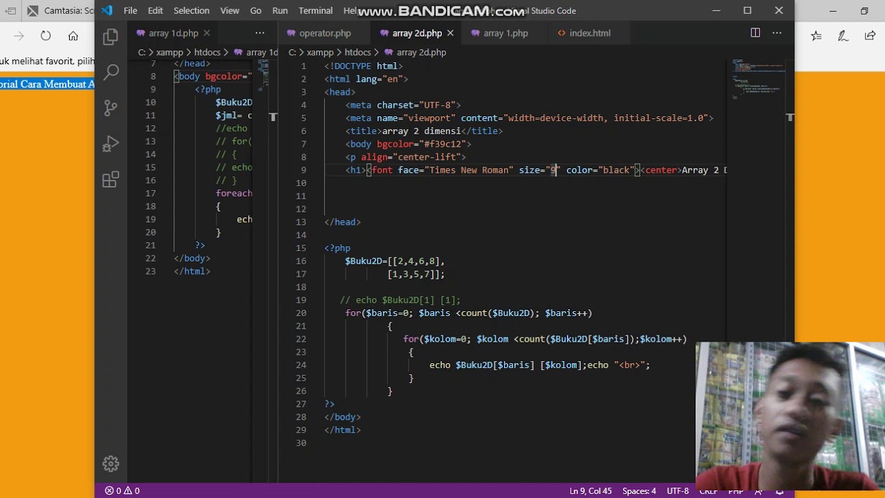The width and height of the screenshot is (885, 498).
Task: Open the Run and Debug view
Action: pyautogui.click(x=111, y=144)
